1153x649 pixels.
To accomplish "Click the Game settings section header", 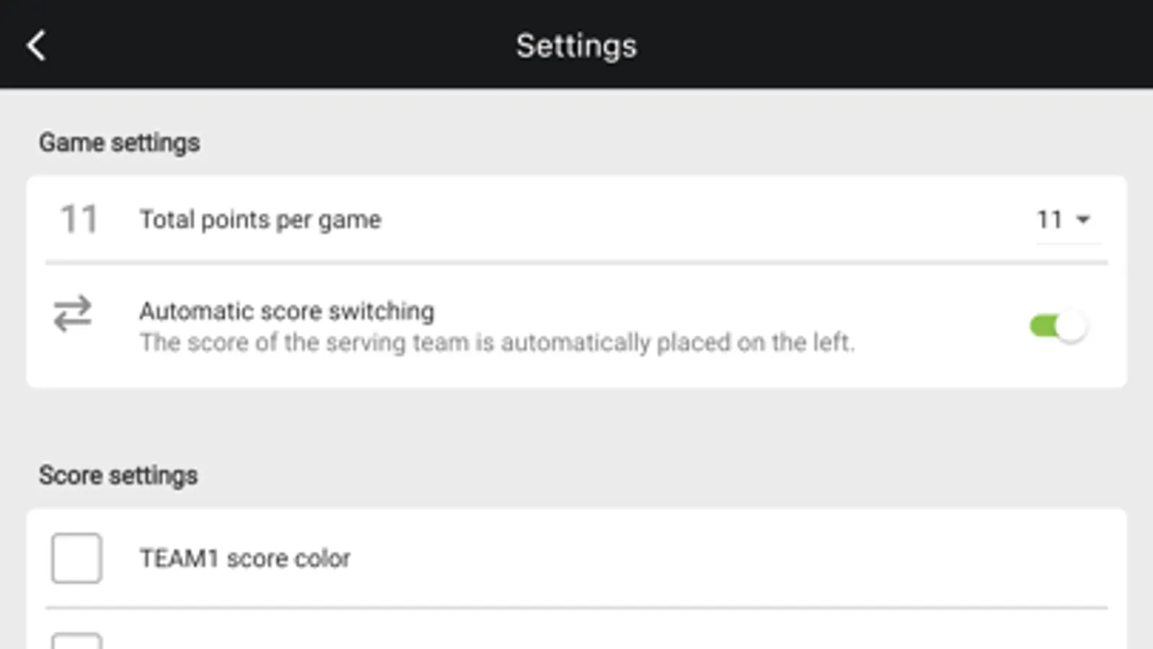I will coord(120,143).
